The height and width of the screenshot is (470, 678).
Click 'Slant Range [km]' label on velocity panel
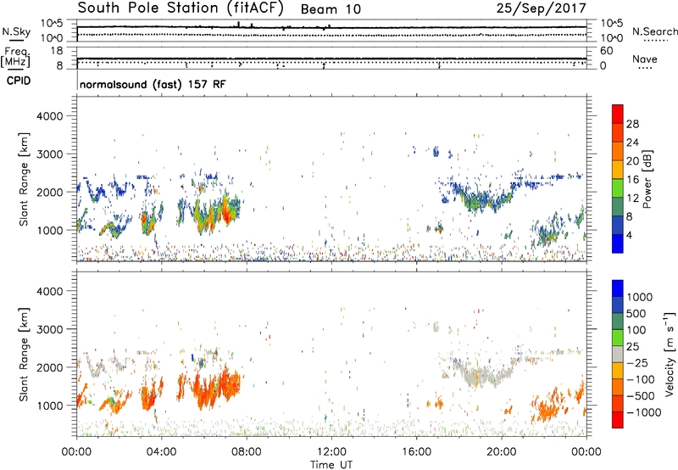pos(24,354)
